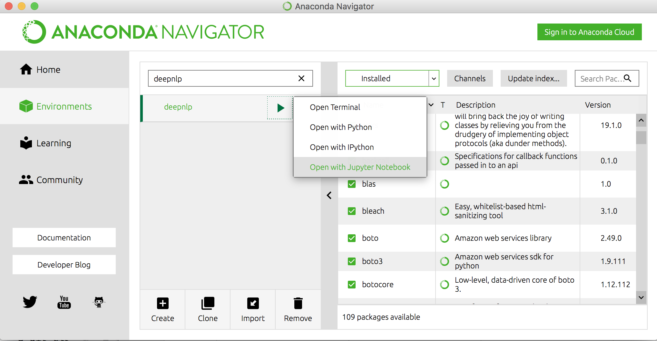
Task: Click the package list scrollbar thumb
Action: (641, 138)
